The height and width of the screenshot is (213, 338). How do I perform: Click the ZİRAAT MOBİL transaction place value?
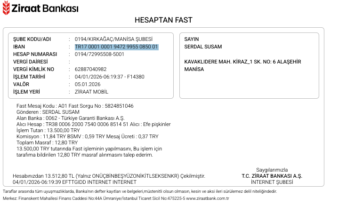click(91, 92)
